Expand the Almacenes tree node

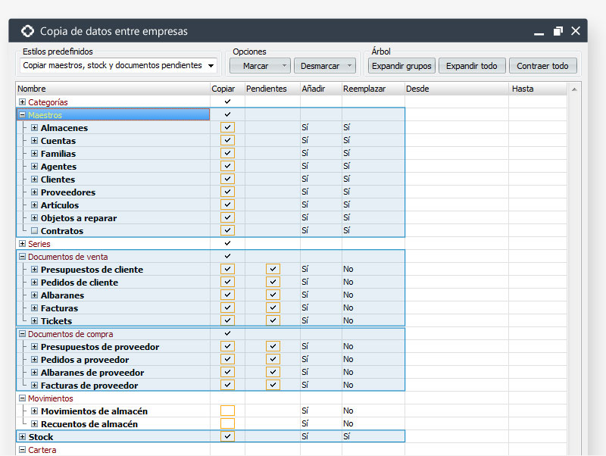click(x=35, y=128)
